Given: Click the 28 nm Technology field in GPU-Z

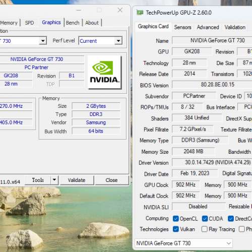Looking at the screenshot, I should [190, 62].
